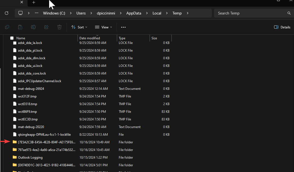
Task: Open a new tab with plus button
Action: click(x=34, y=2)
